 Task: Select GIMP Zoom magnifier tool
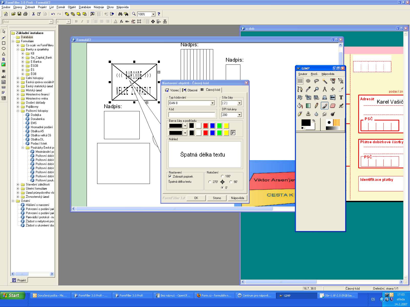pyautogui.click(x=316, y=89)
